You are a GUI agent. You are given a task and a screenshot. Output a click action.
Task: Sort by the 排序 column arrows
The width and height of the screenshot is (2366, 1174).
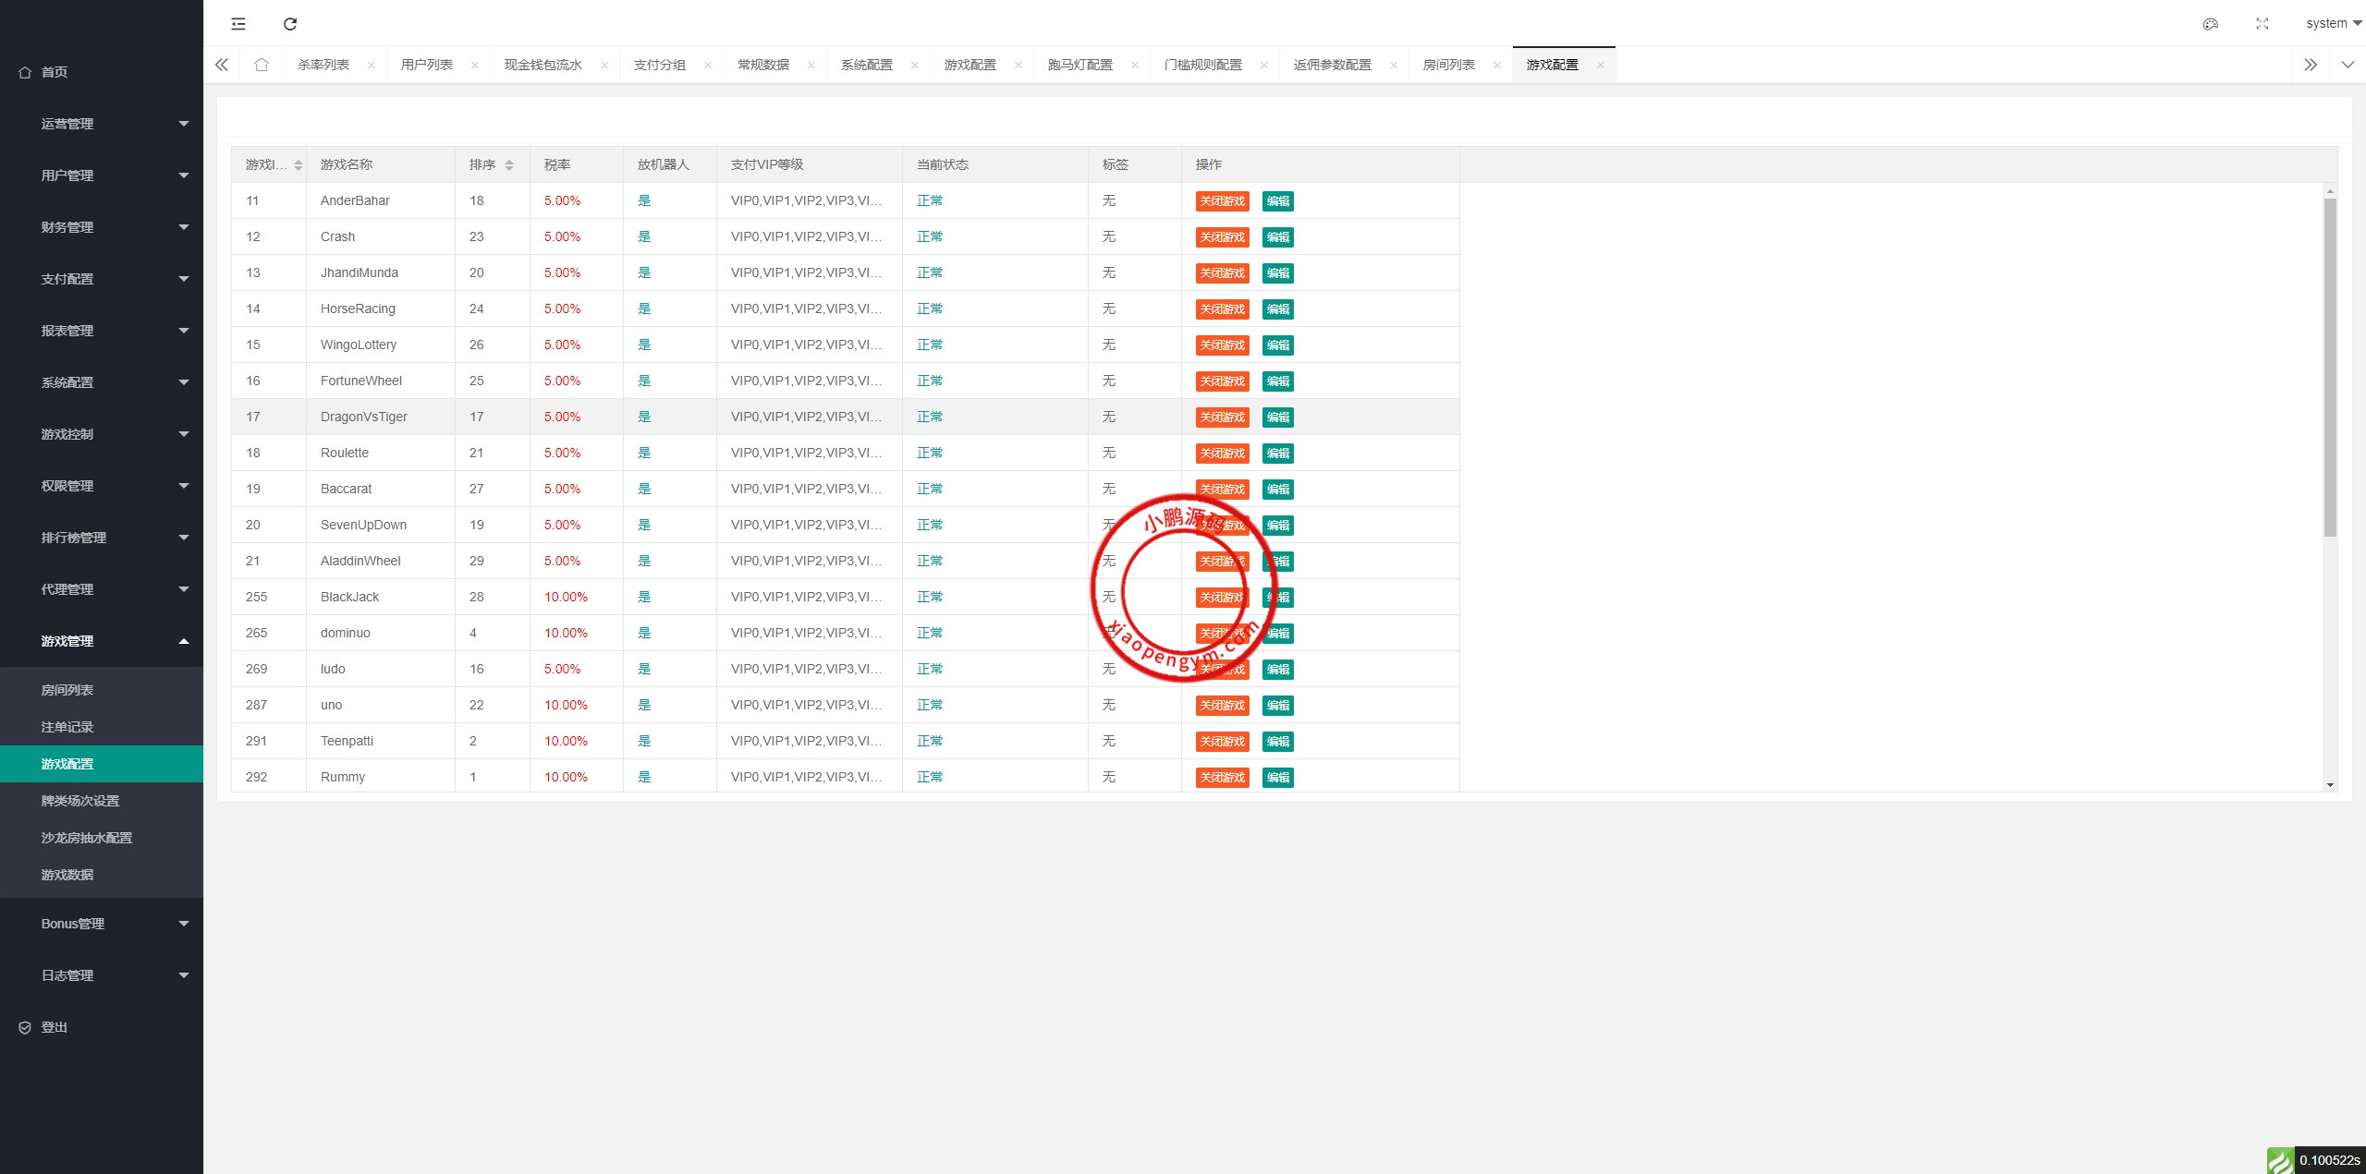509,164
